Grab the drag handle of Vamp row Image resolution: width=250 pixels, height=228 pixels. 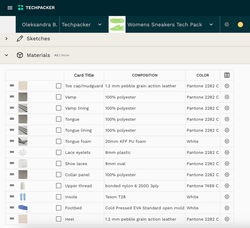point(12,97)
